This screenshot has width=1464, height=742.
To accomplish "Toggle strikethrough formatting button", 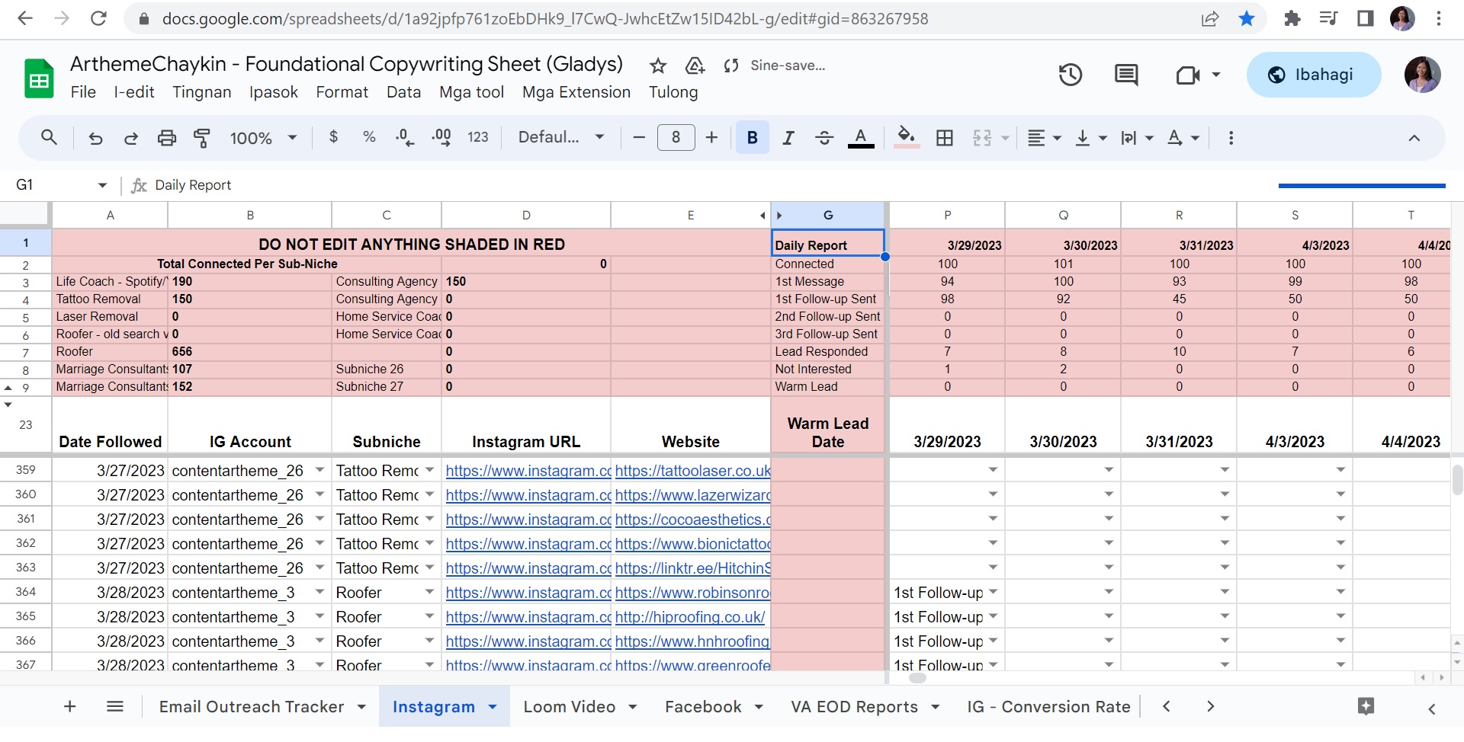I will pyautogui.click(x=823, y=138).
